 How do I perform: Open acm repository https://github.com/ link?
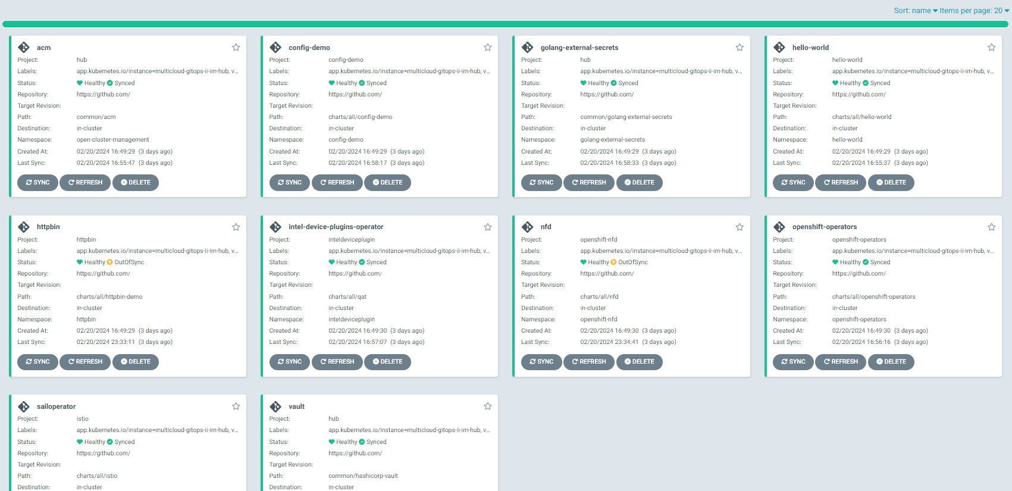[104, 95]
